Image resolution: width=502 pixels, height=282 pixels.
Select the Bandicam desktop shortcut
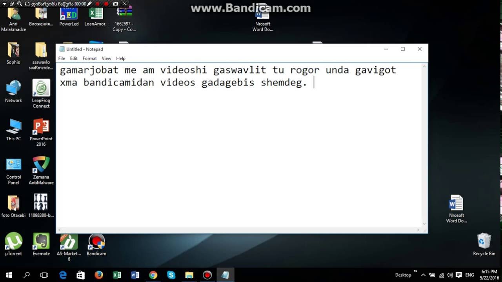coord(96,245)
